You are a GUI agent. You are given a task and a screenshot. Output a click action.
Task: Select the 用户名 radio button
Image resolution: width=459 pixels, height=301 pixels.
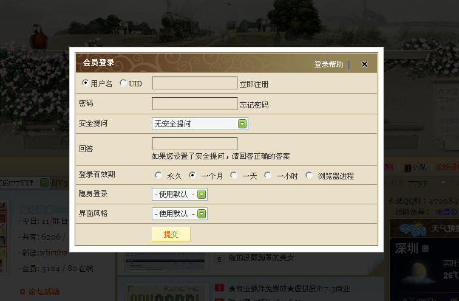(x=85, y=83)
